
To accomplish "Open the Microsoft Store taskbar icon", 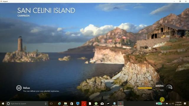I will coord(71,104).
